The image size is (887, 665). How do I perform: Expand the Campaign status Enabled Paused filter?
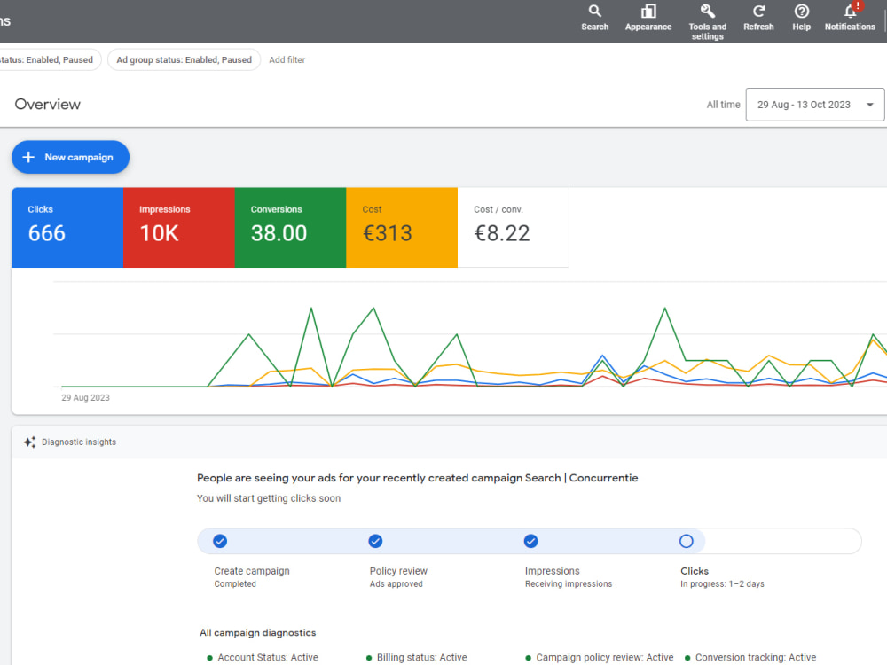[47, 59]
